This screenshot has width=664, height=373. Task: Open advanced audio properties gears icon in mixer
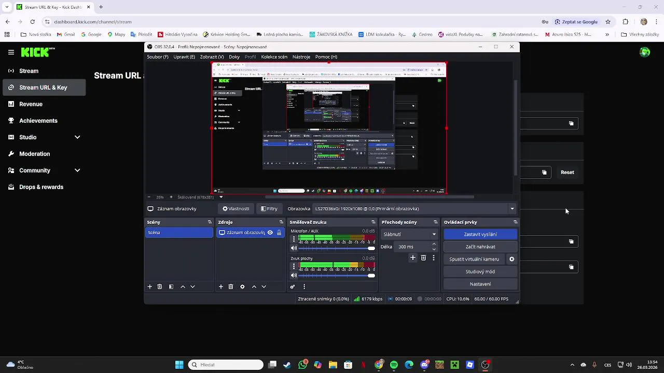[293, 286]
